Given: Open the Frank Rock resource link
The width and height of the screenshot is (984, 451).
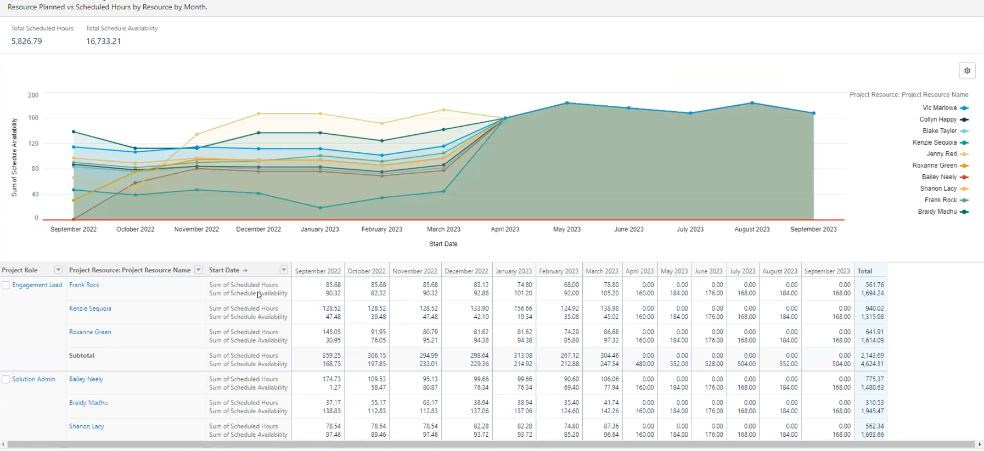Looking at the screenshot, I should point(85,285).
